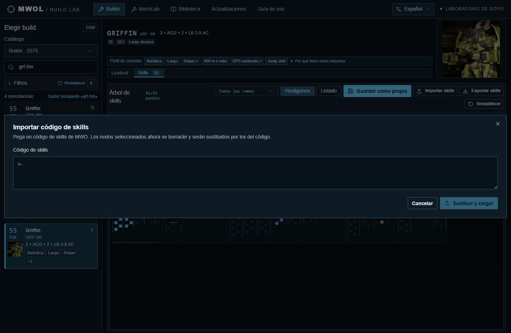Viewport: 511px width, 333px height.
Task: Open the Builds tab with wrench icon
Action: click(x=109, y=9)
